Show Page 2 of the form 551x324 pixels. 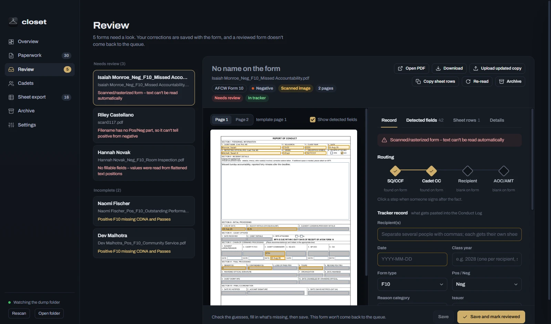pyautogui.click(x=242, y=120)
